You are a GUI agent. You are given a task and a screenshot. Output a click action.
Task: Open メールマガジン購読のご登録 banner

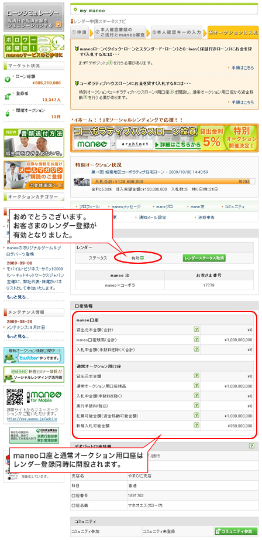pos(34,175)
